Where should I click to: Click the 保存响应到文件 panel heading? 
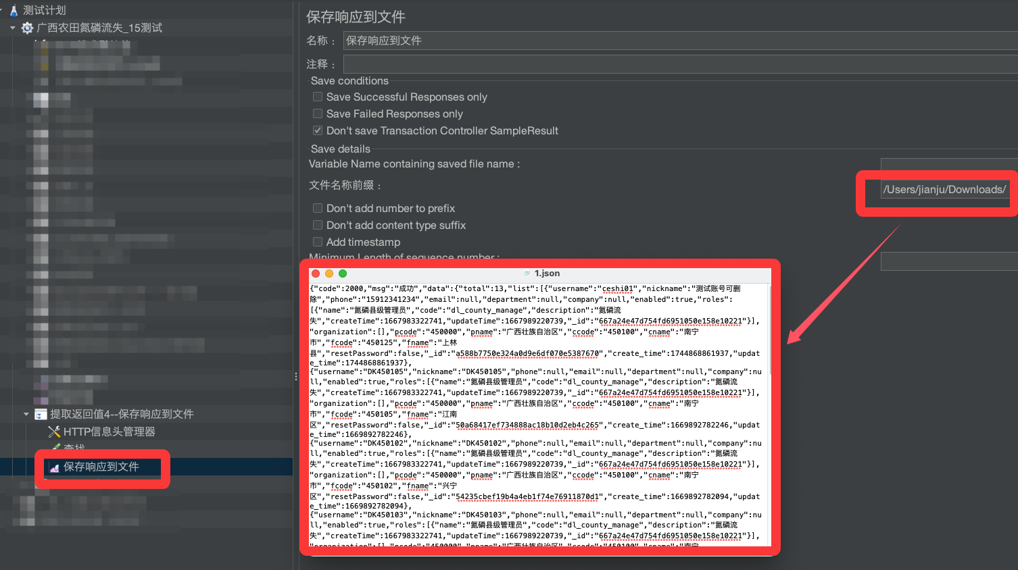pyautogui.click(x=356, y=17)
